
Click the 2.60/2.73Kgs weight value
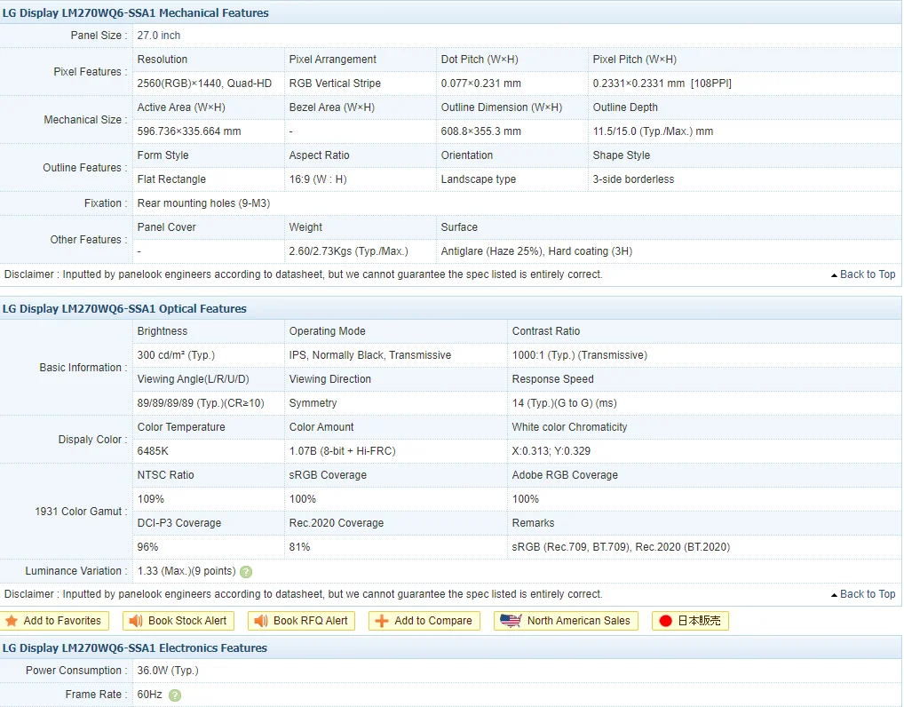click(349, 250)
